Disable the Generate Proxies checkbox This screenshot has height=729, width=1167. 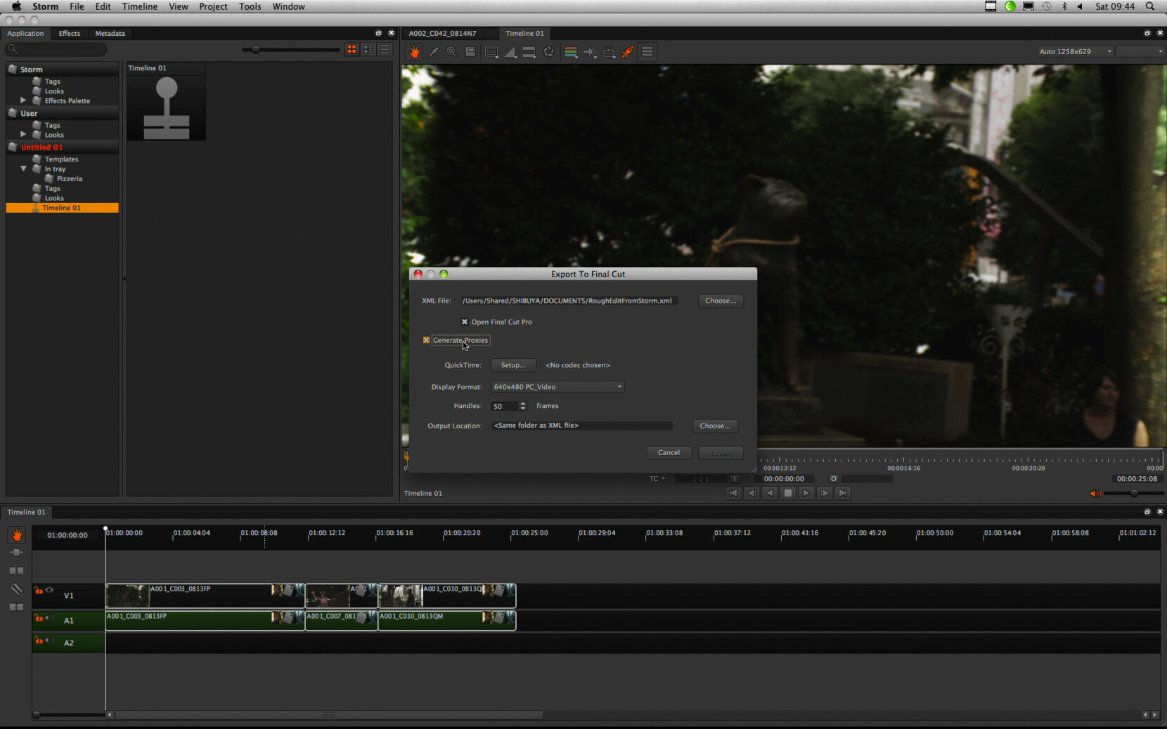(426, 340)
